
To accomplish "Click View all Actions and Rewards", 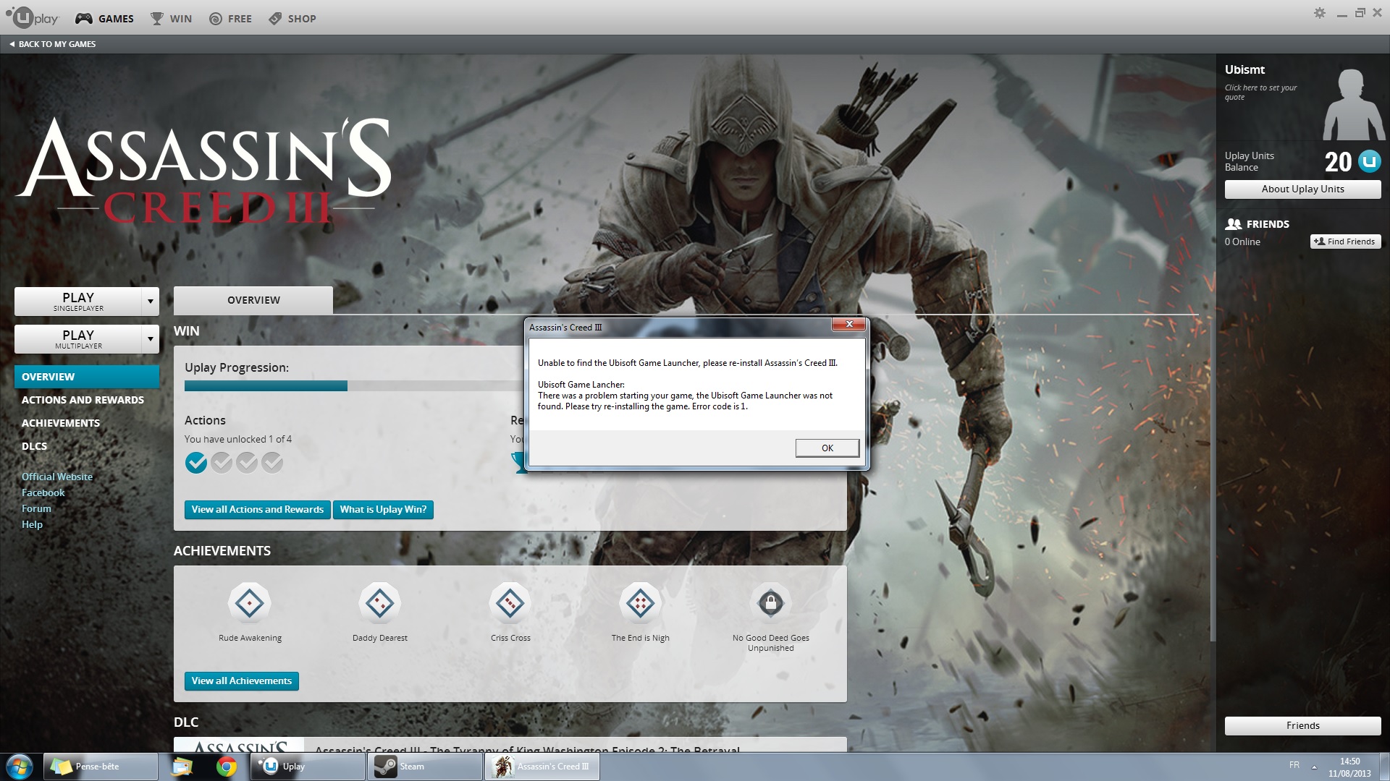I will click(x=258, y=510).
